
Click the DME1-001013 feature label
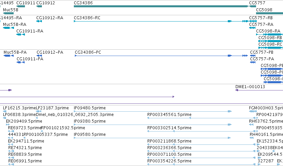pos(250,87)
